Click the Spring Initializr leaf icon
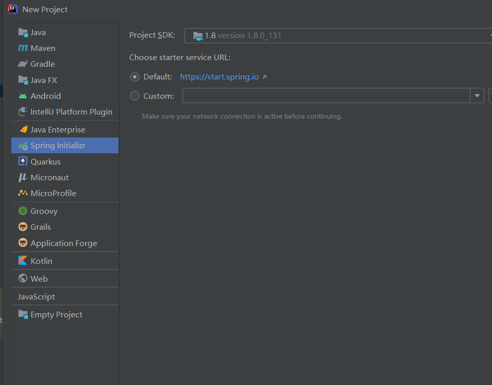Viewport: 492px width, 385px height. pos(23,146)
